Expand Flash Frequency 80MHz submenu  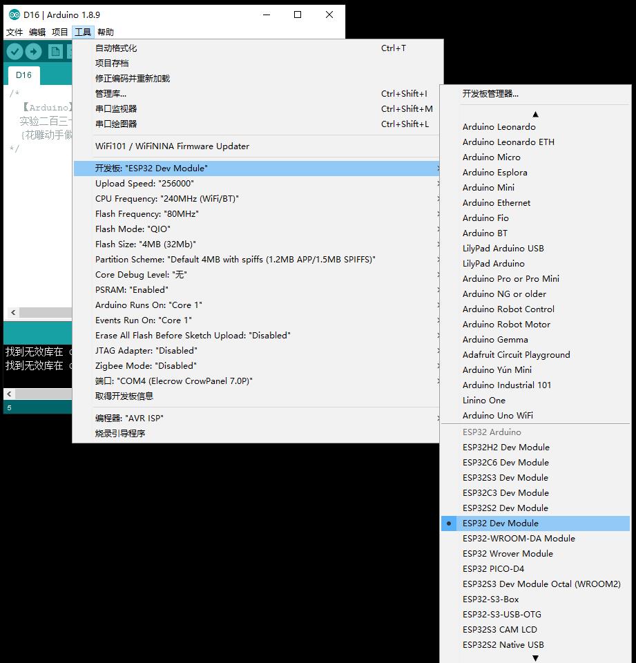[258, 214]
